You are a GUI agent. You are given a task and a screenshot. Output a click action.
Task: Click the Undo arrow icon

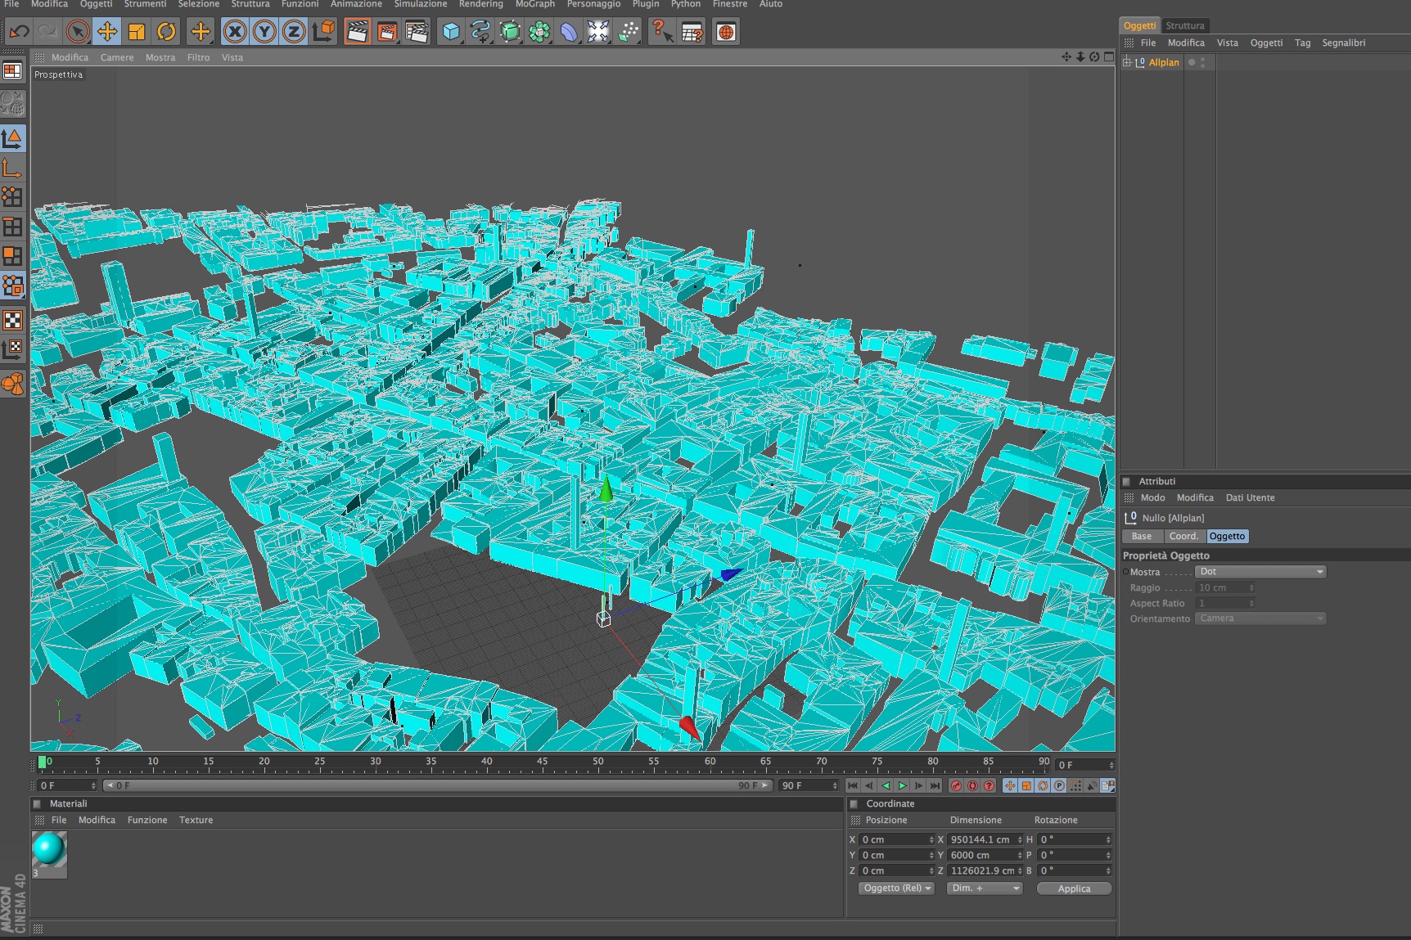click(19, 32)
